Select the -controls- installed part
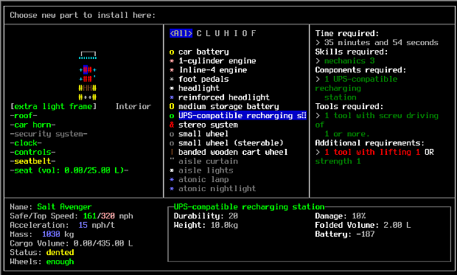Screen dimensions: 457x275 point(32,152)
